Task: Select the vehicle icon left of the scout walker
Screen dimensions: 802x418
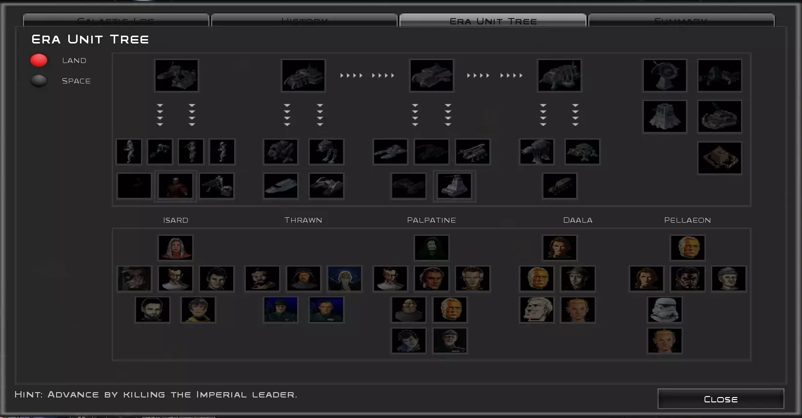Action: pos(281,151)
